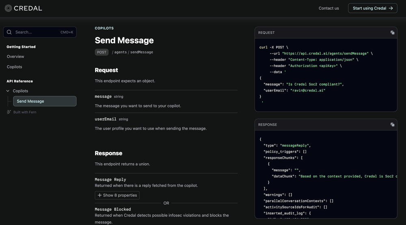This screenshot has width=406, height=225.
Task: Click the userEmail parameter name
Action: (106, 119)
